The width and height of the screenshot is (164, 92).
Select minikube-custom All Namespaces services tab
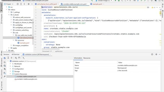pos(37,54)
